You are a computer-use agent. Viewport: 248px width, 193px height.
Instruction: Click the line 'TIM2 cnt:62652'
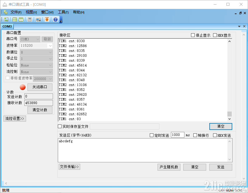tap(73, 114)
